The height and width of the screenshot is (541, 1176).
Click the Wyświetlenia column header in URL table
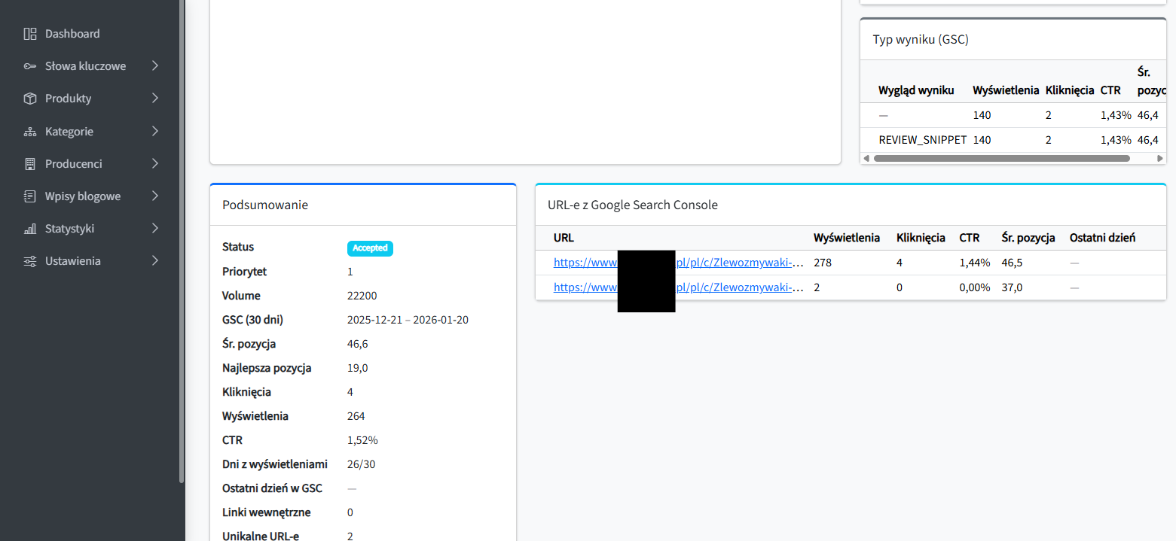[846, 238]
